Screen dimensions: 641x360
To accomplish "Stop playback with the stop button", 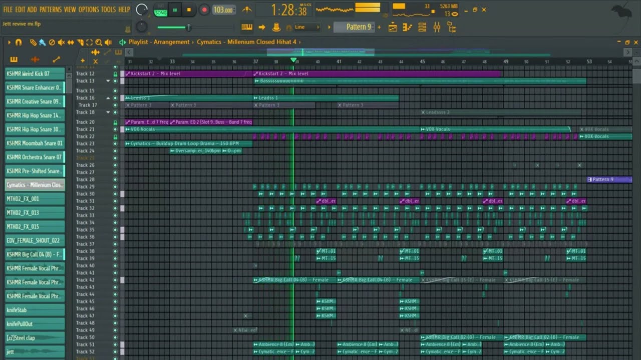I will click(x=189, y=9).
